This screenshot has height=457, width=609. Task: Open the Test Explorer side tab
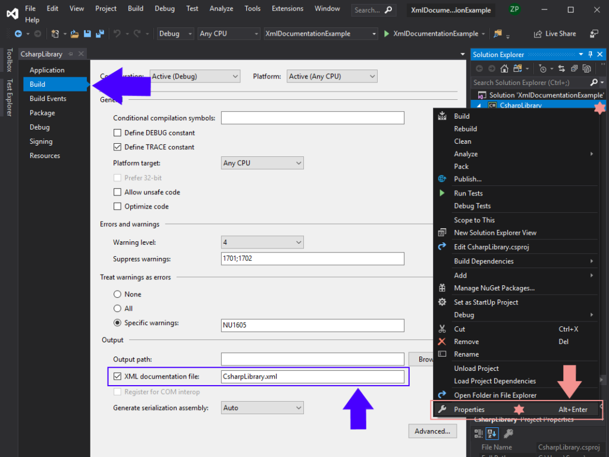10,97
